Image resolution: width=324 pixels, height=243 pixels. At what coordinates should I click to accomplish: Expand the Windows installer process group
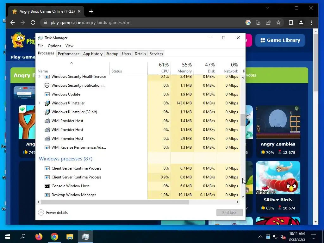pos(40,103)
